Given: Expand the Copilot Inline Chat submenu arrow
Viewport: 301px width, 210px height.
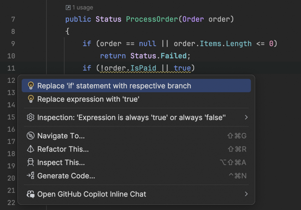Looking at the screenshot, I should 246,194.
